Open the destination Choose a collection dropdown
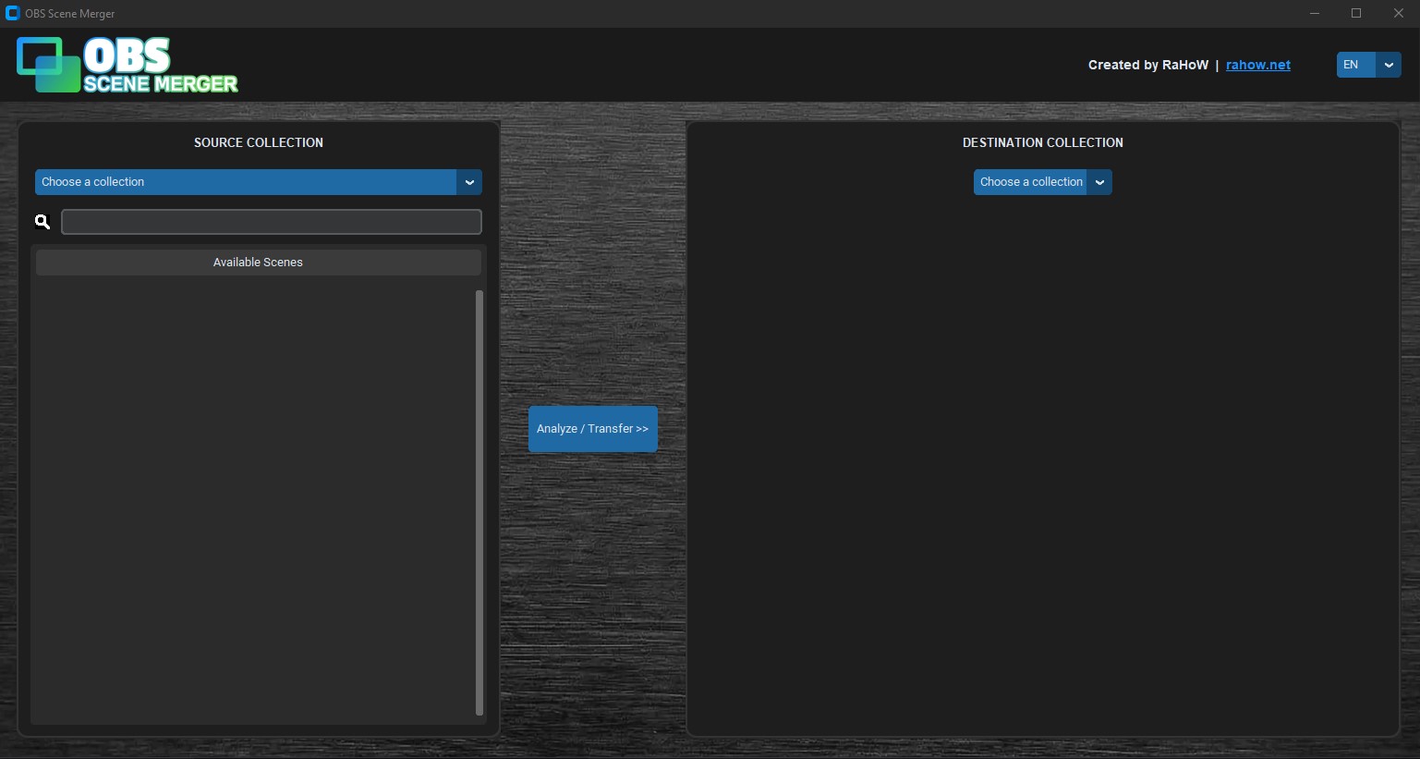This screenshot has width=1420, height=759. 1031,182
